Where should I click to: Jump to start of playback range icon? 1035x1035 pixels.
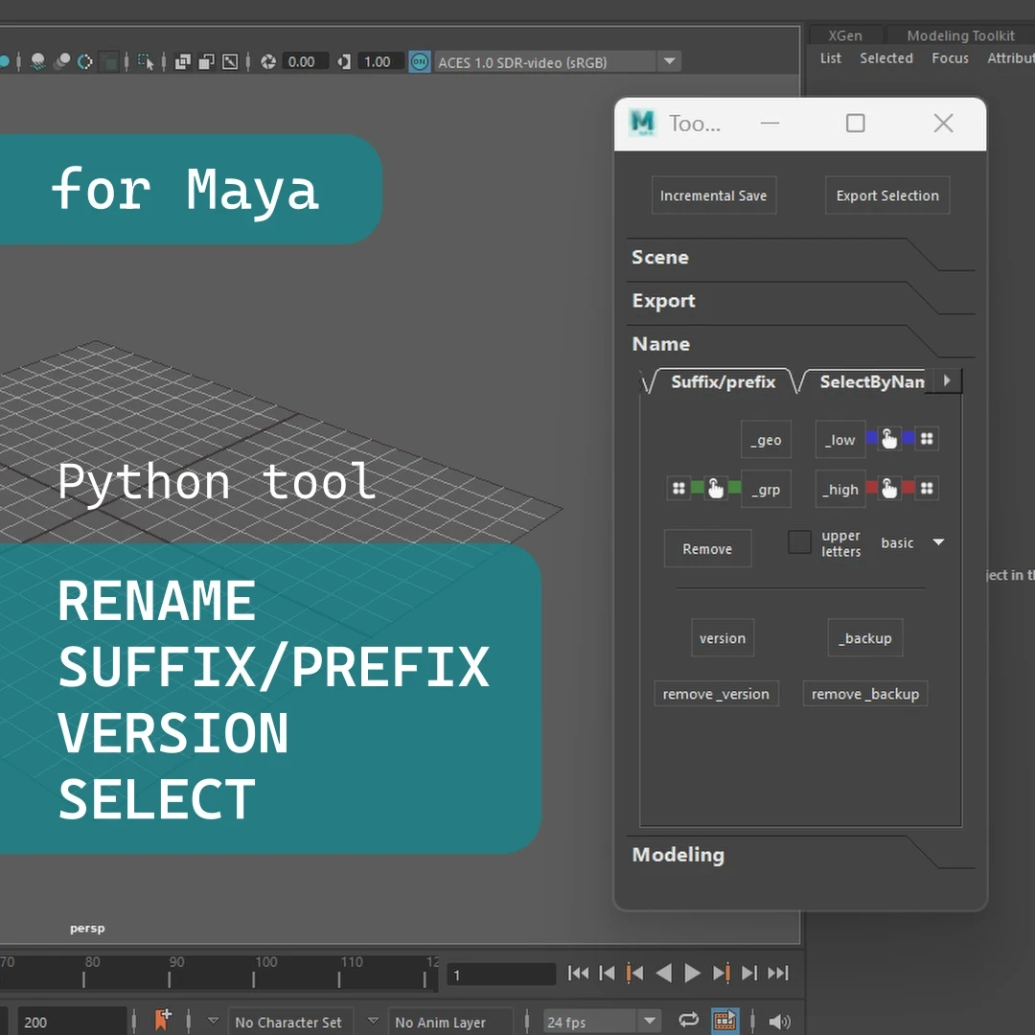click(579, 973)
